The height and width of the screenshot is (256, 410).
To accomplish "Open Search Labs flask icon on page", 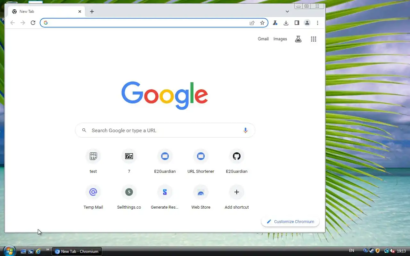I will (298, 39).
